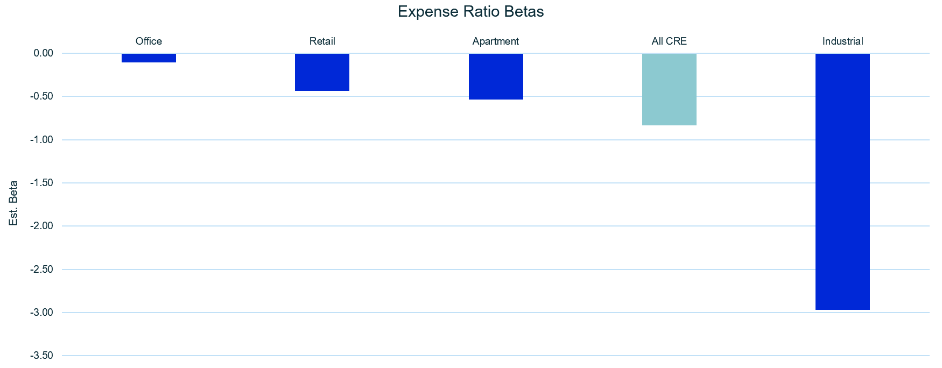This screenshot has width=942, height=368.
Task: Click the All CRE category label
Action: (x=669, y=41)
